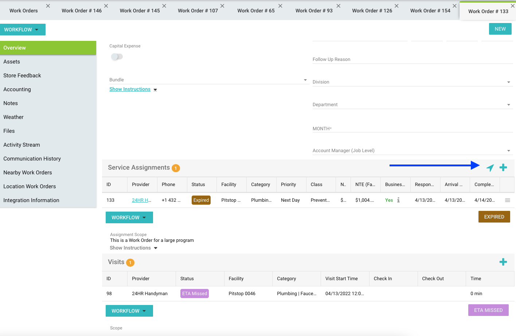
Task: Open the 24HR H... provider link
Action: coord(141,200)
